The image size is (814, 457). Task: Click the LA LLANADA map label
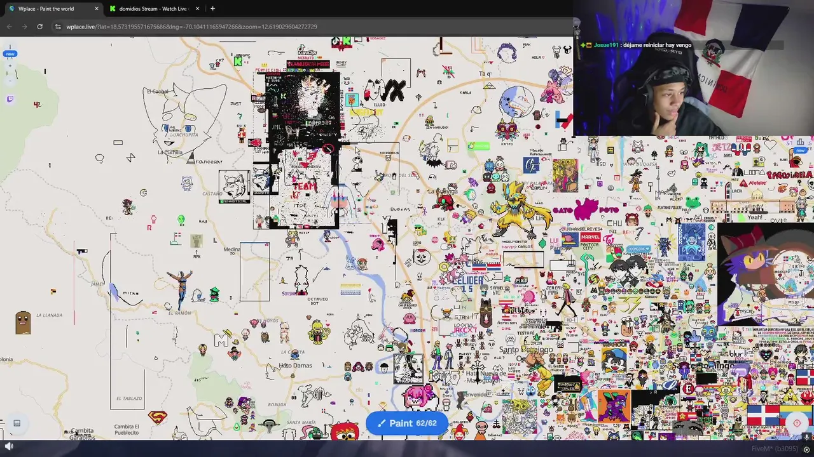(49, 315)
